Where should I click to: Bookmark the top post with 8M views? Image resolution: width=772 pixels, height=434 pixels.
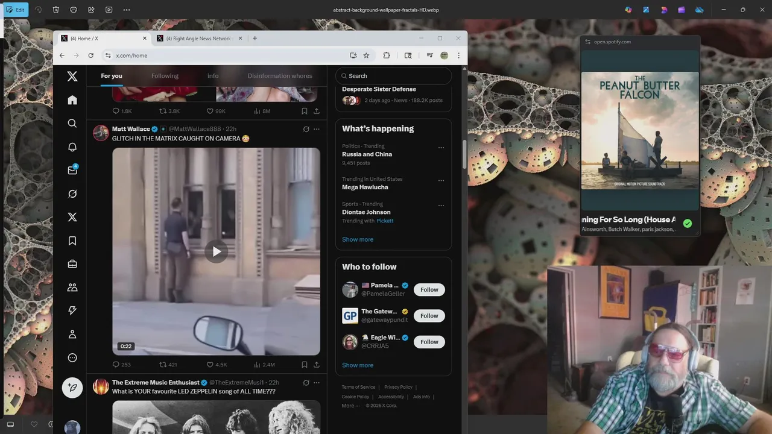(305, 112)
